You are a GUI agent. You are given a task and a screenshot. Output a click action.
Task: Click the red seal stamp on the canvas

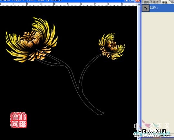pyautogui.click(x=19, y=120)
